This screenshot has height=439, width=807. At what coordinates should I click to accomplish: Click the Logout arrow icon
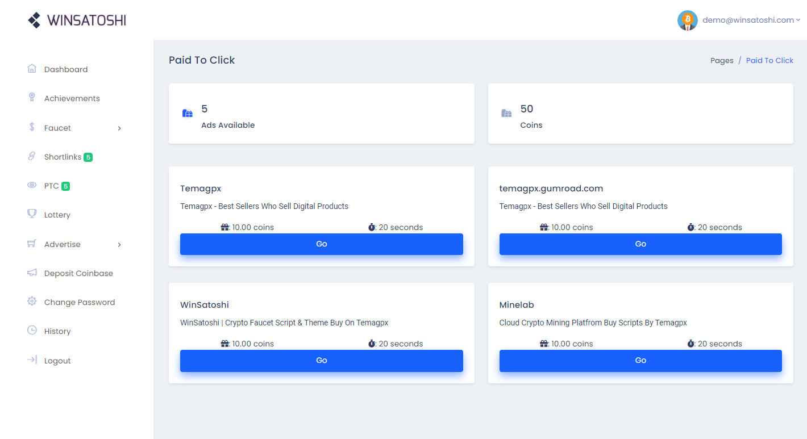coord(32,360)
